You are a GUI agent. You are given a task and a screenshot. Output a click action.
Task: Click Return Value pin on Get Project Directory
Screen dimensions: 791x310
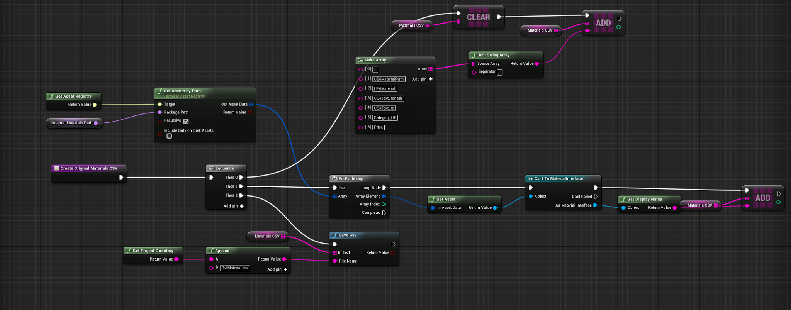point(177,259)
